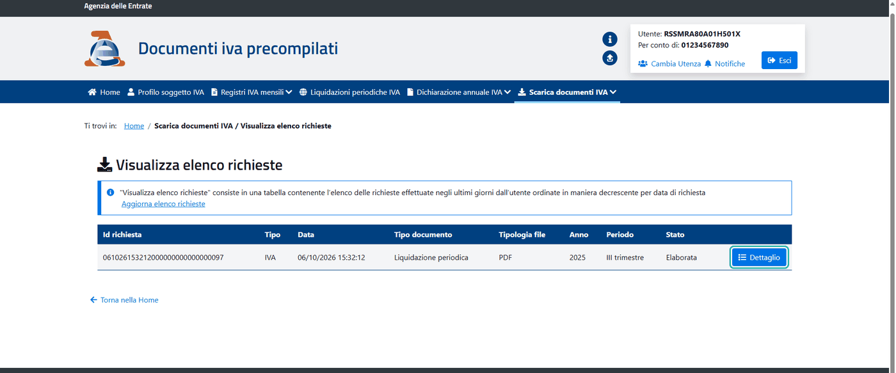896x373 pixels.
Task: Click the Cambia Utenza link
Action: (669, 63)
